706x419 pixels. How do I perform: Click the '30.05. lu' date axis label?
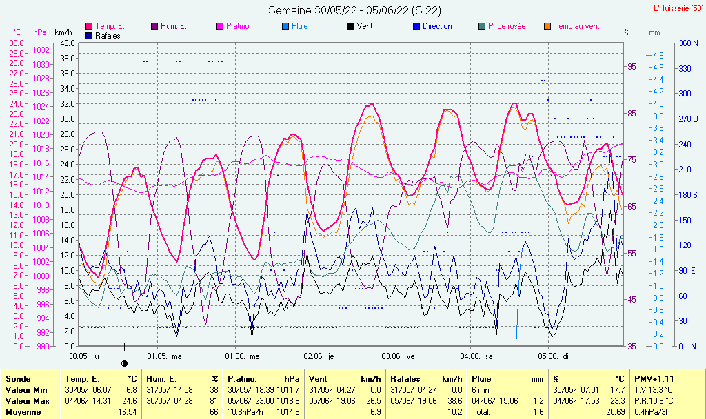click(83, 356)
